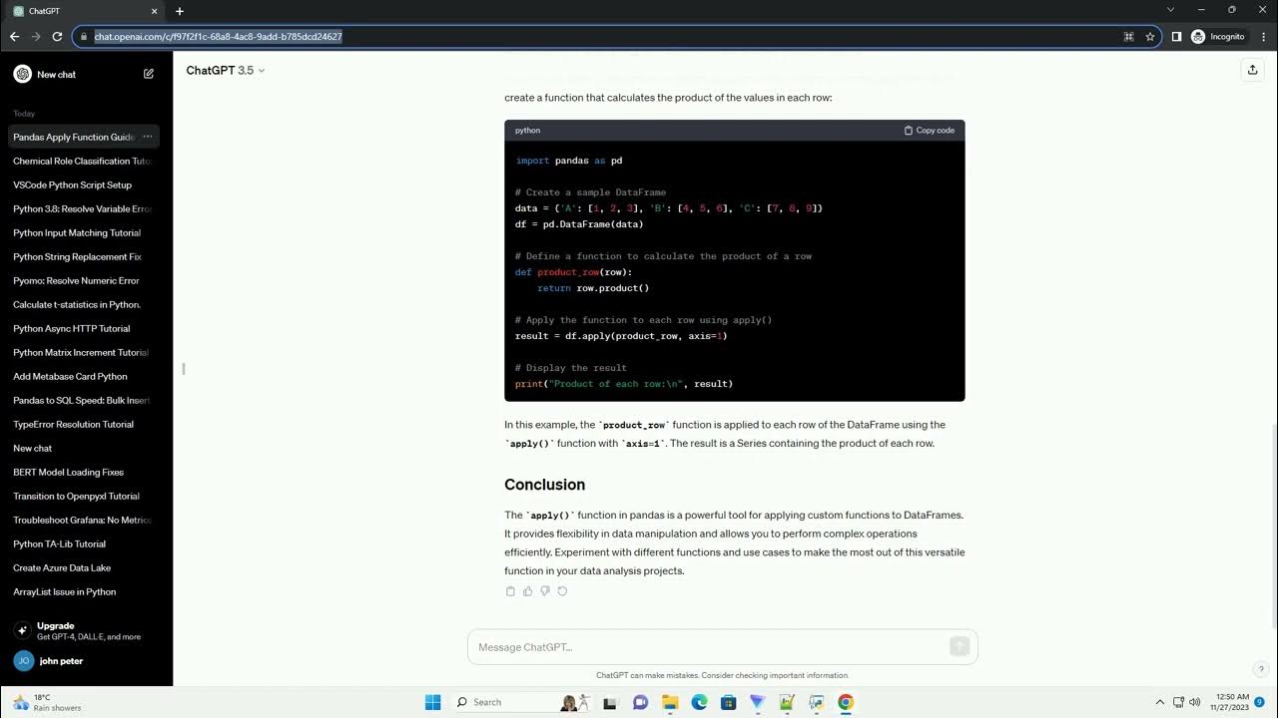Open options for Pandas Apply Function Guide chat
Viewport: 1278px width, 718px height.
tap(147, 137)
